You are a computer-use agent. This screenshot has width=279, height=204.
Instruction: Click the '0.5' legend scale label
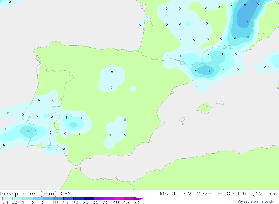point(15,202)
